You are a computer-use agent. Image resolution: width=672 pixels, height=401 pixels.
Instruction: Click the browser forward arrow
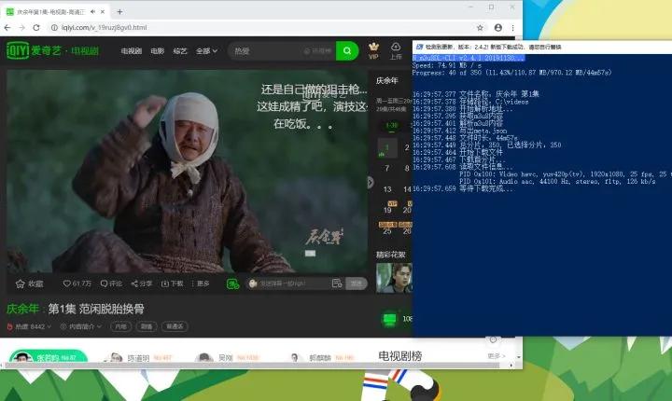tap(21, 27)
